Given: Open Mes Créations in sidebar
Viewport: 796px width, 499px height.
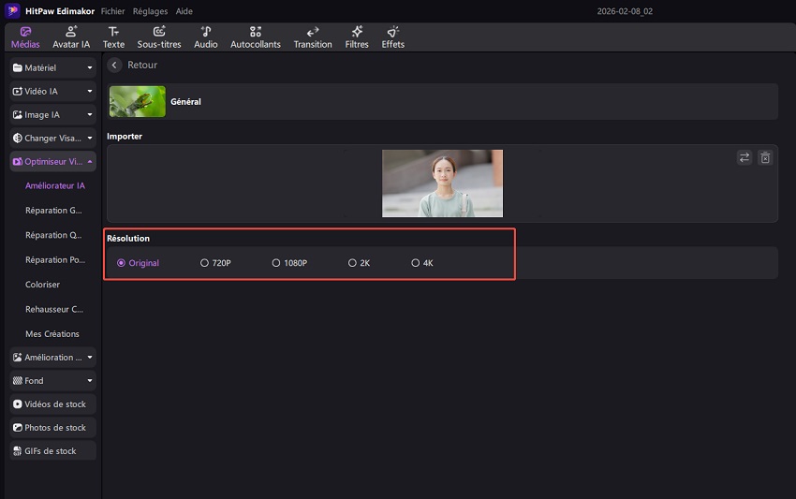Looking at the screenshot, I should tap(52, 334).
